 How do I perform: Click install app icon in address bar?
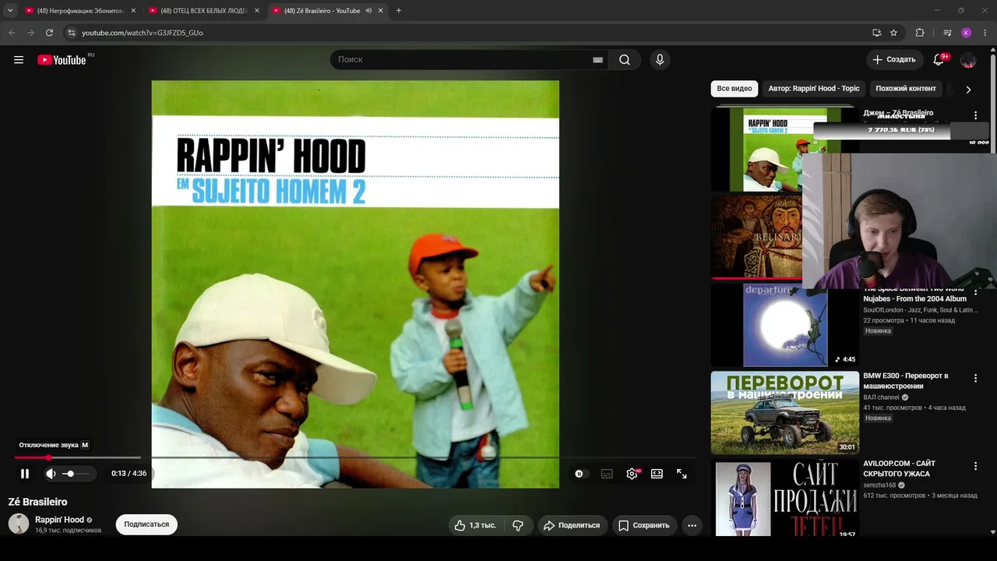click(876, 33)
